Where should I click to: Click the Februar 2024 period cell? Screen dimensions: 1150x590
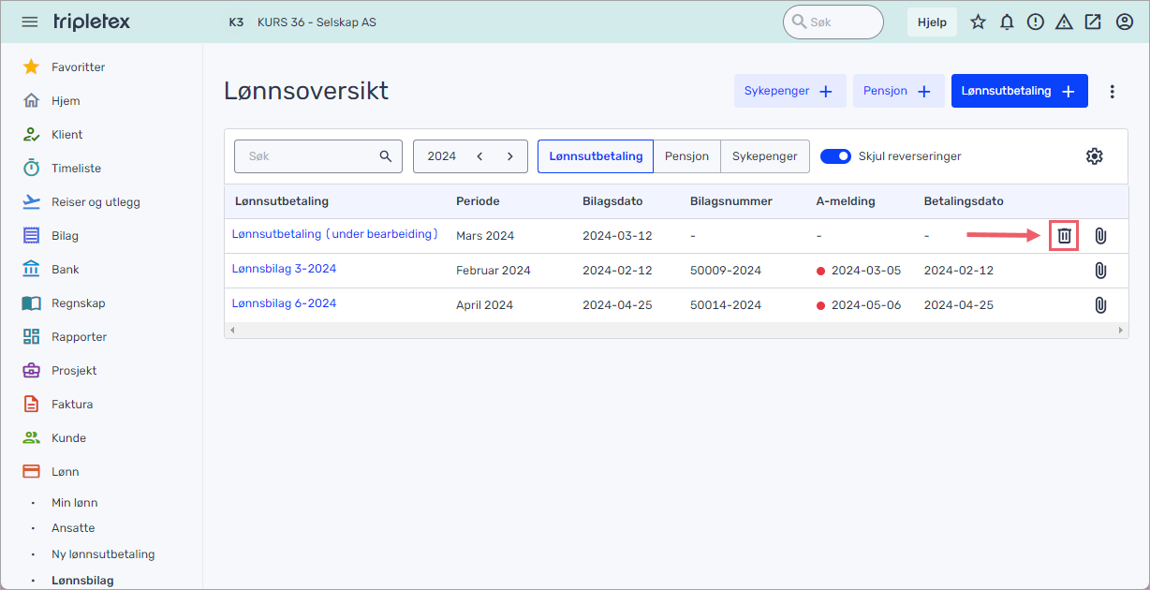point(494,271)
